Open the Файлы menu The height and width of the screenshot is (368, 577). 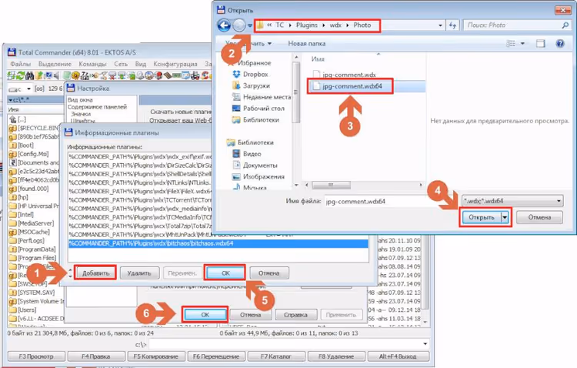(20, 64)
